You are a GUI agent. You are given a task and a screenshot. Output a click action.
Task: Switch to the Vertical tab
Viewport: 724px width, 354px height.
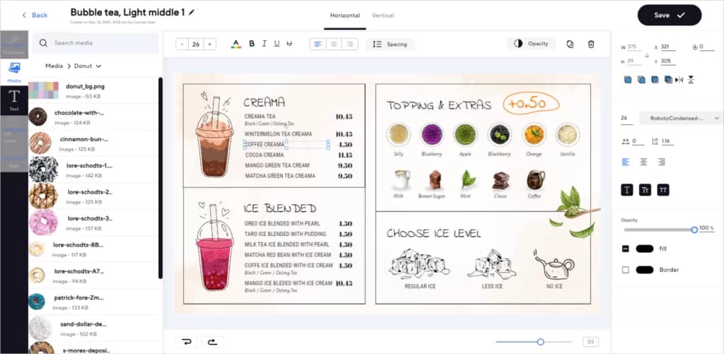383,16
